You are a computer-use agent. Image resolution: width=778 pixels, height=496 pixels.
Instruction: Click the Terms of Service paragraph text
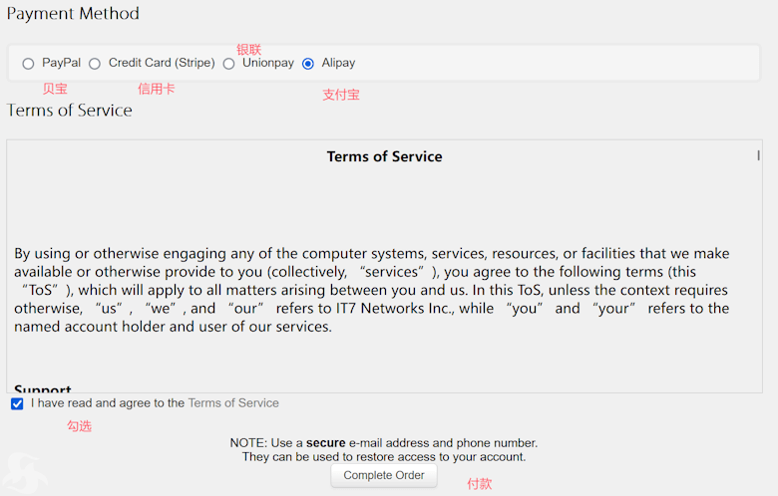[x=372, y=290]
